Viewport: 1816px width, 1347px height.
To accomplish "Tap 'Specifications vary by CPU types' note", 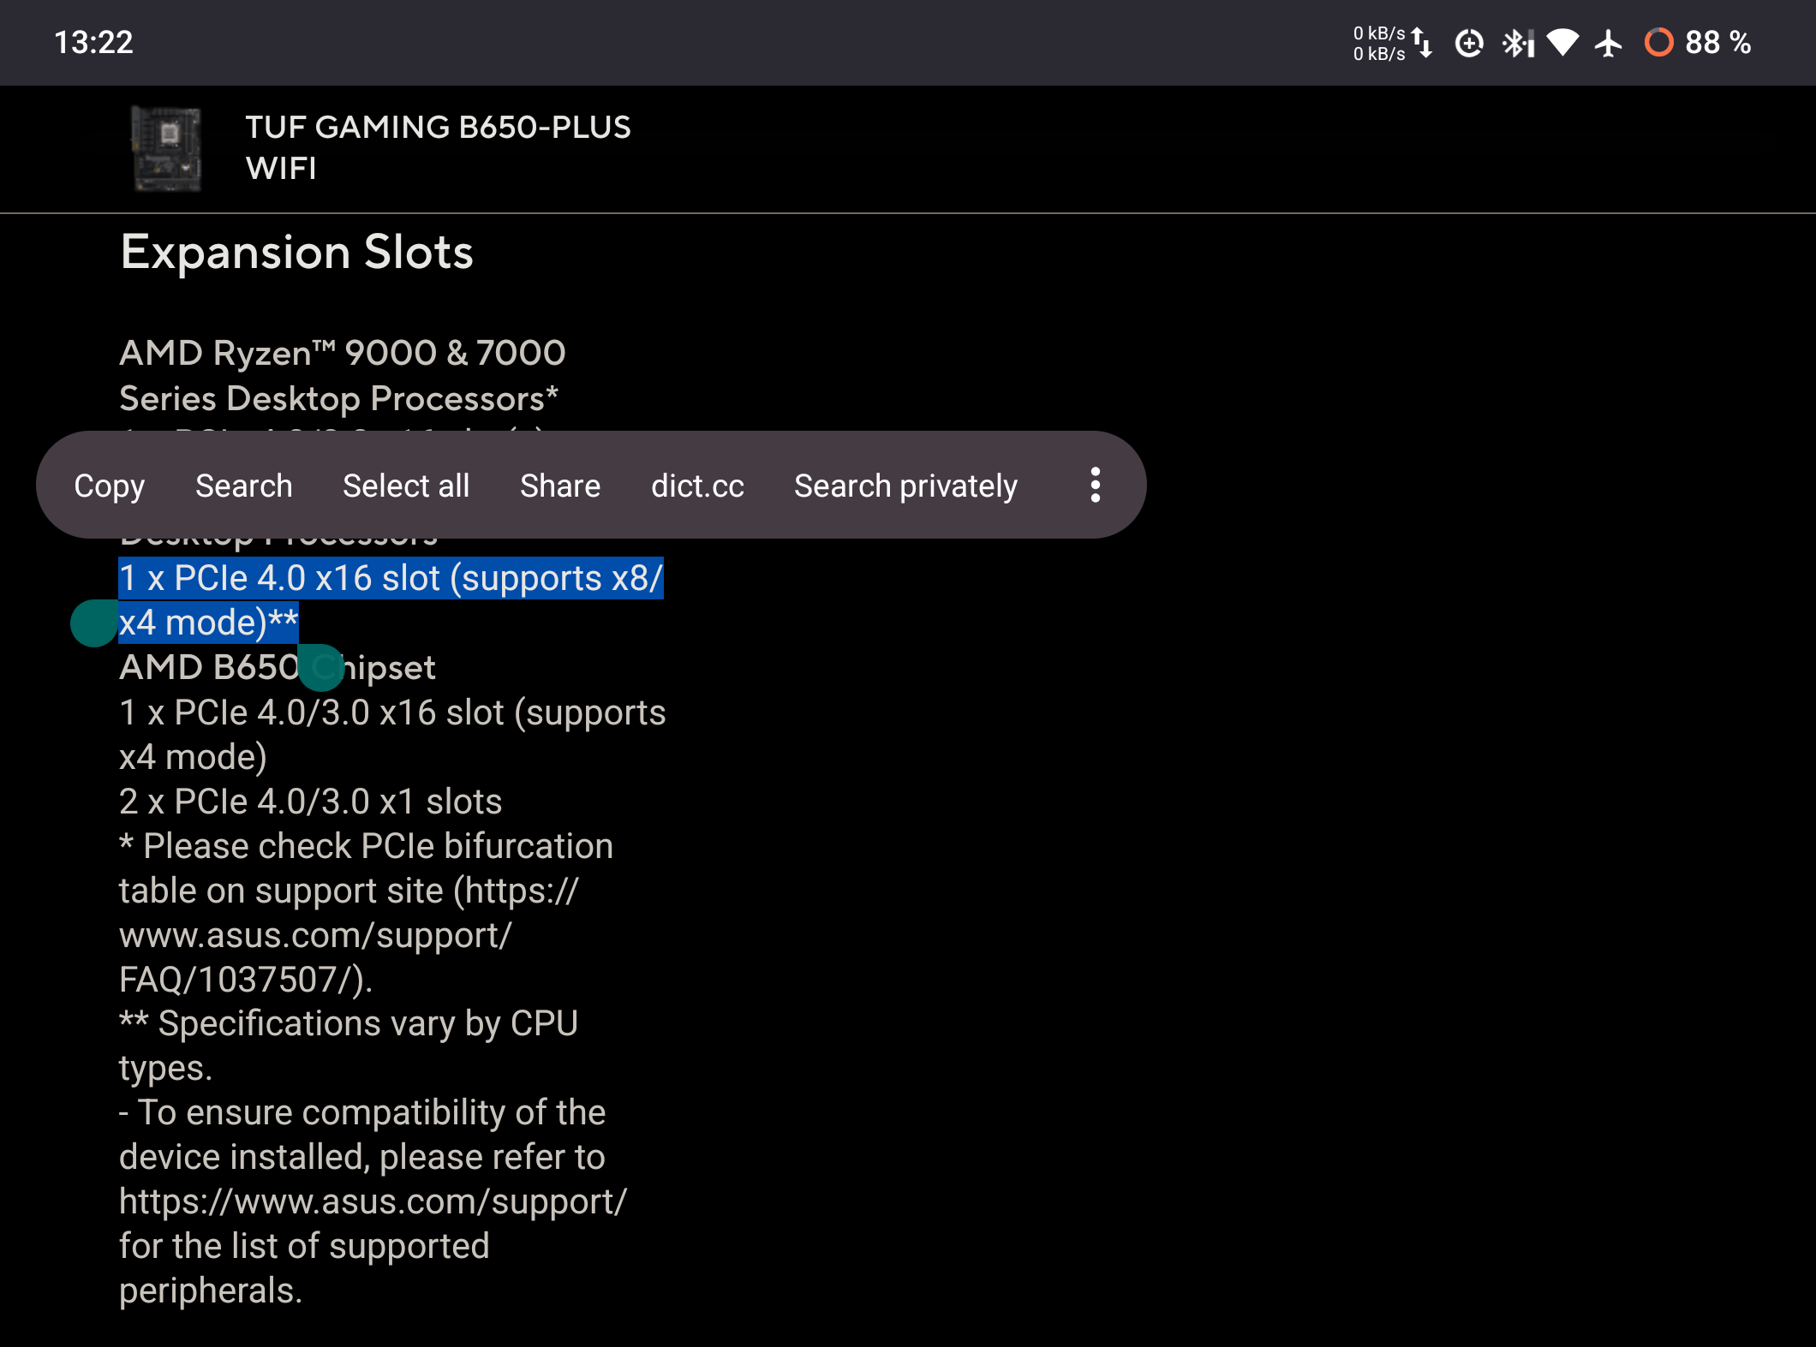I will pyautogui.click(x=349, y=1046).
